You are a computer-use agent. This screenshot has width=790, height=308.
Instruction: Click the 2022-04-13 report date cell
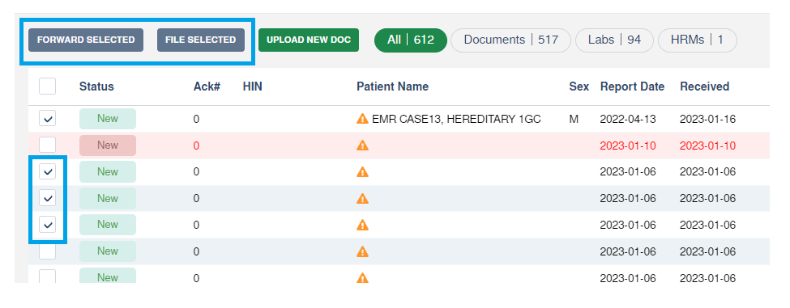(628, 119)
